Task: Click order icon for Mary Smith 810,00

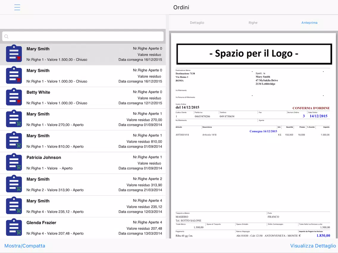Action: [14, 140]
